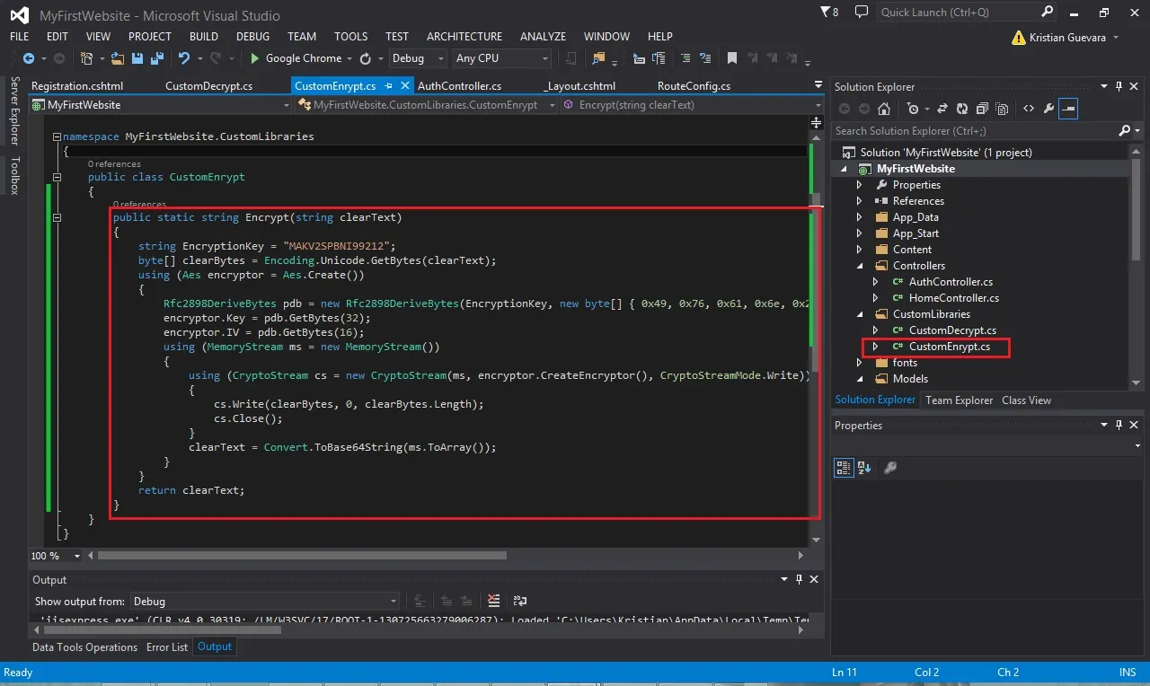Collapse the Controllers folder node

[859, 266]
